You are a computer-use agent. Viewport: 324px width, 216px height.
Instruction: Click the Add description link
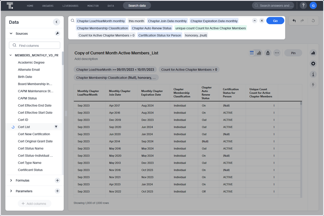click(86, 59)
